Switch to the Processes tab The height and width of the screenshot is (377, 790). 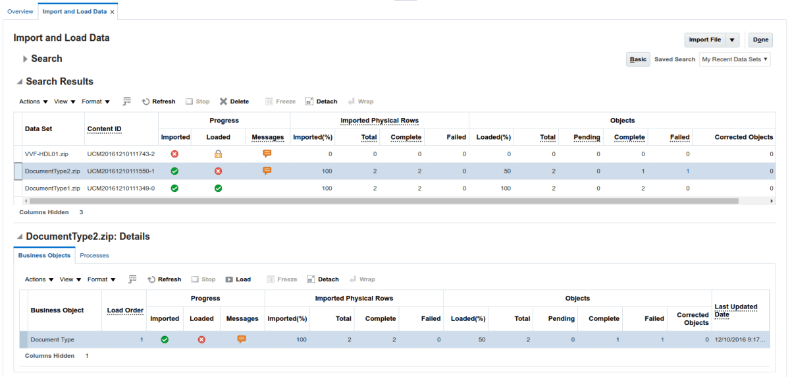(94, 255)
